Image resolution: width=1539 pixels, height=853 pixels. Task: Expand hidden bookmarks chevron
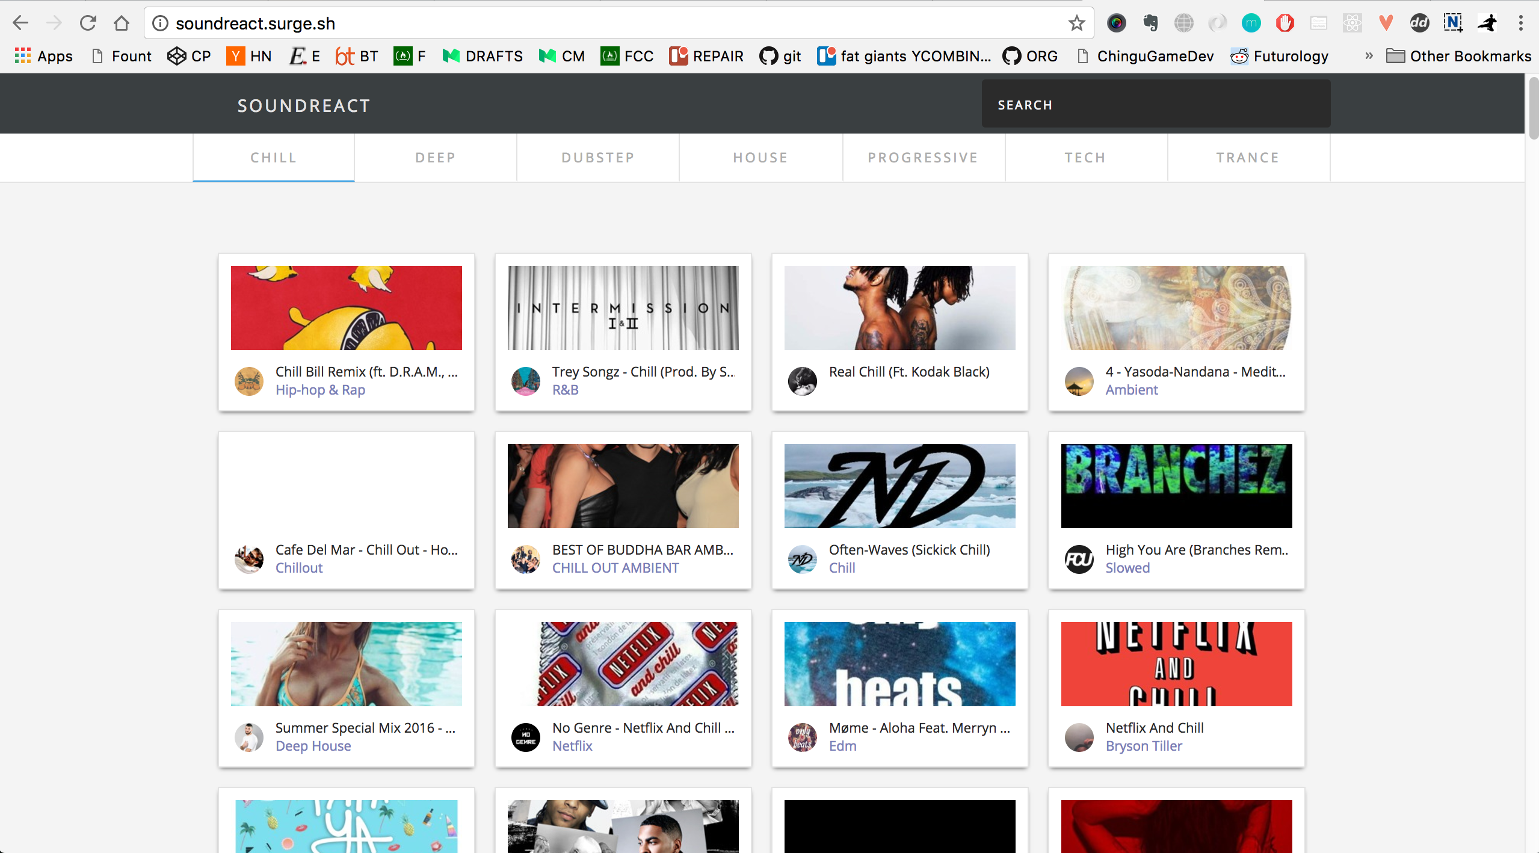click(1369, 56)
